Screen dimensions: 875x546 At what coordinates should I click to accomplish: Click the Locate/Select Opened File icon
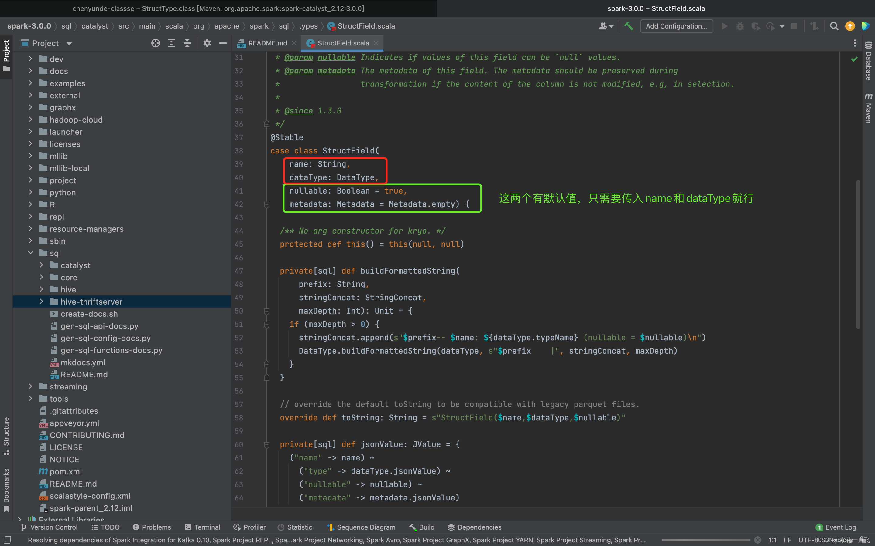(x=156, y=43)
